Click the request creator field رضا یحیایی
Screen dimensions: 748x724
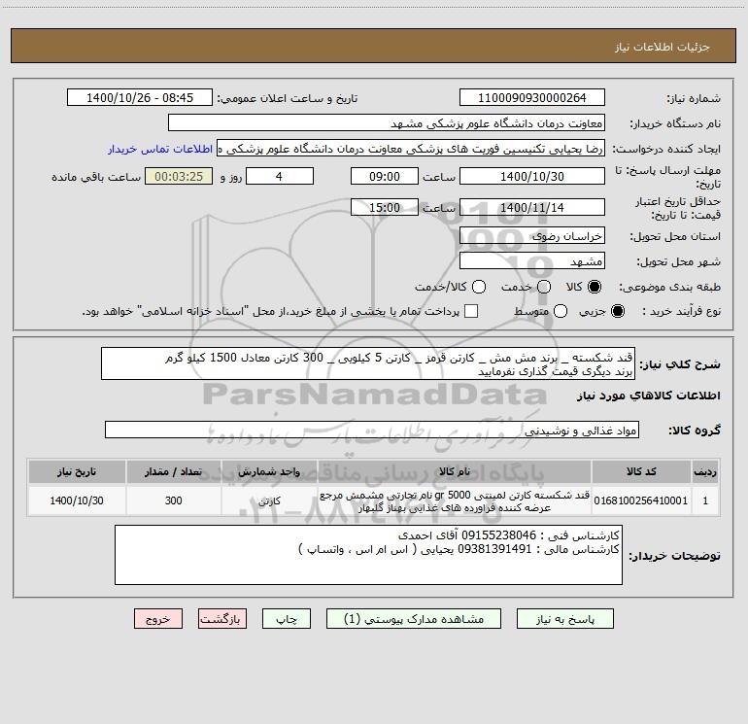(411, 149)
